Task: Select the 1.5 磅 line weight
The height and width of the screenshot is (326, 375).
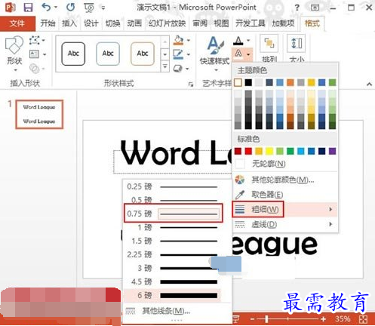Action: pyautogui.click(x=173, y=241)
